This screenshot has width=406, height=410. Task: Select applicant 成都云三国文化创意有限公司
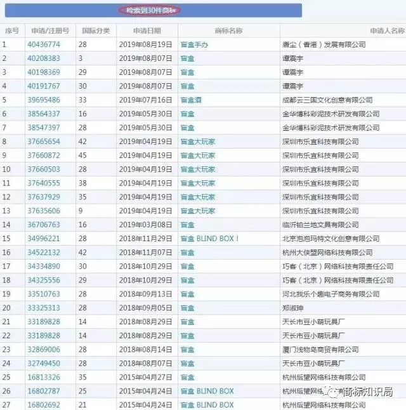pos(327,100)
